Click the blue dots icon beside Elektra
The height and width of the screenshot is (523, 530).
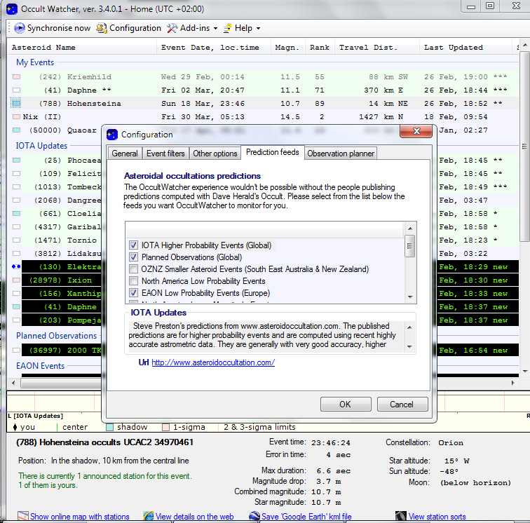point(16,266)
